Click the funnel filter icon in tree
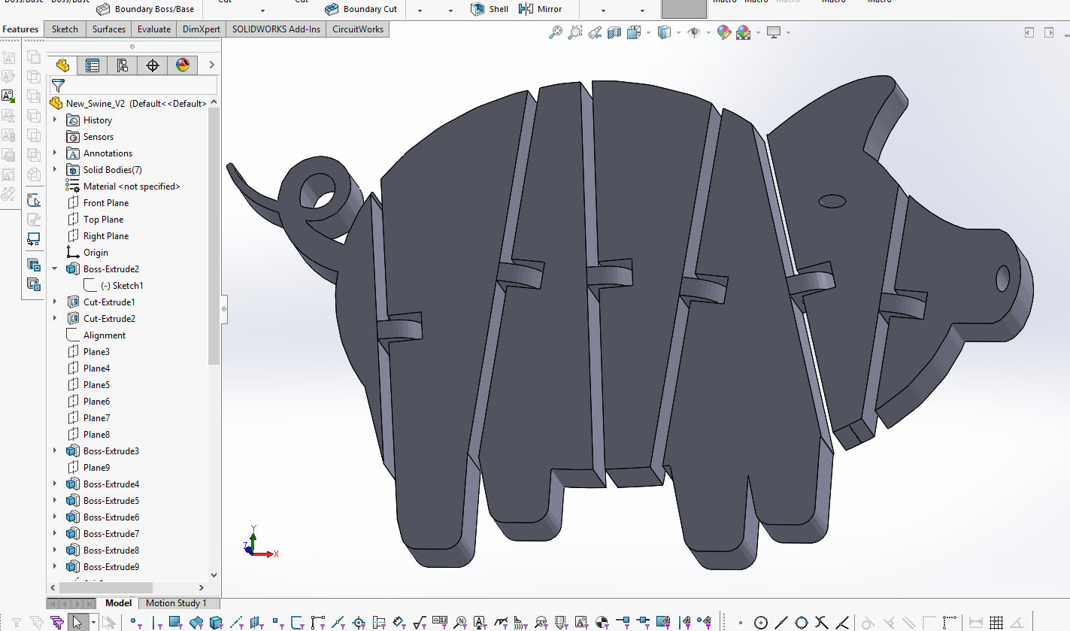Viewport: 1070px width, 631px height. pos(58,85)
